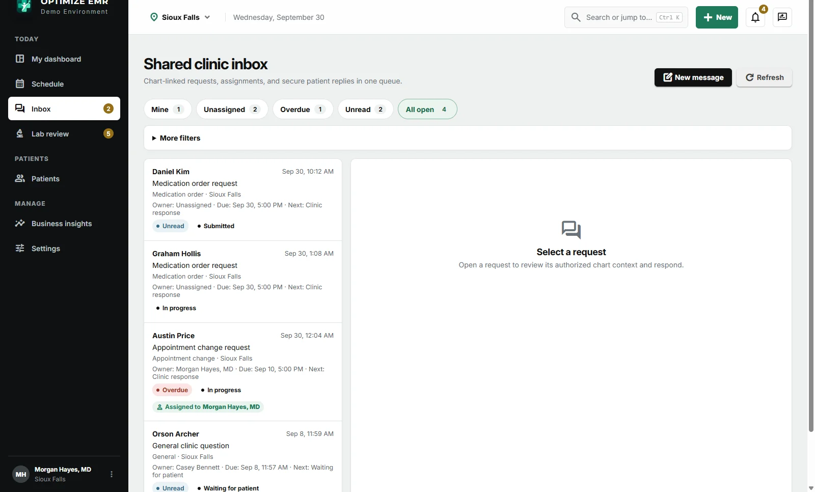
Task: Select the All open filter tab
Action: point(427,109)
